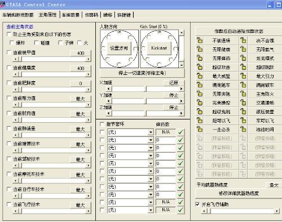The width and height of the screenshot is (282, 222).
Task: Check the 指节套环 checkbox
Action: [102, 124]
